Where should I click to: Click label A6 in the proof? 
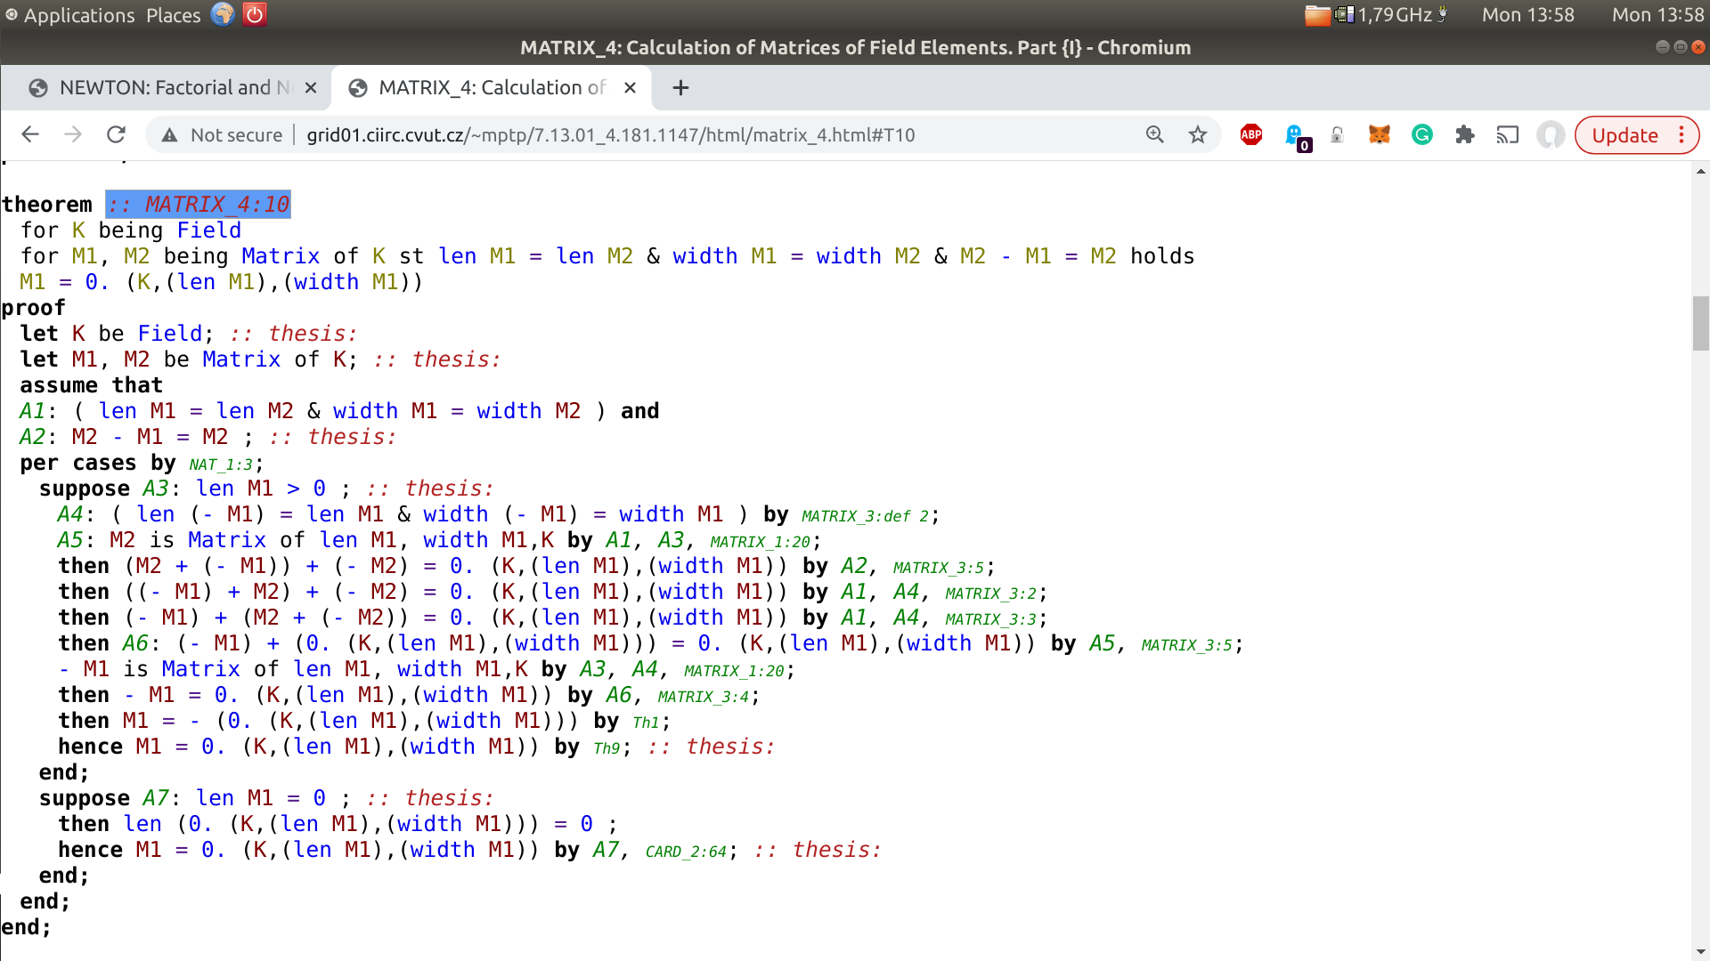135,643
